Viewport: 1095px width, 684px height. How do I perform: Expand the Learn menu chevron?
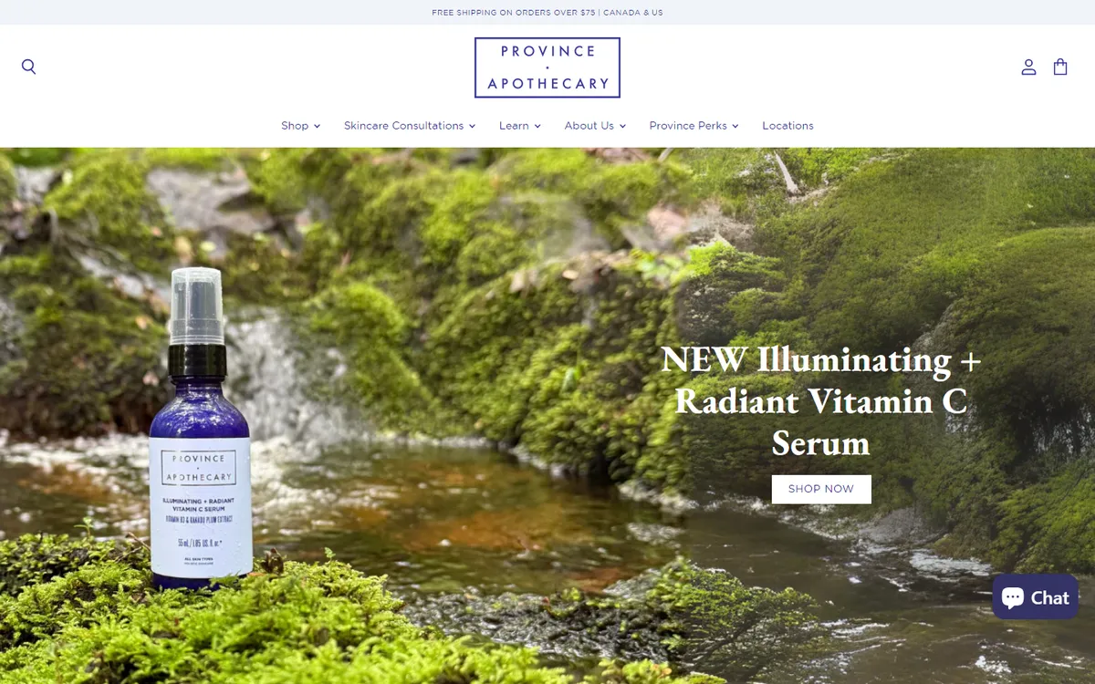[x=537, y=126]
